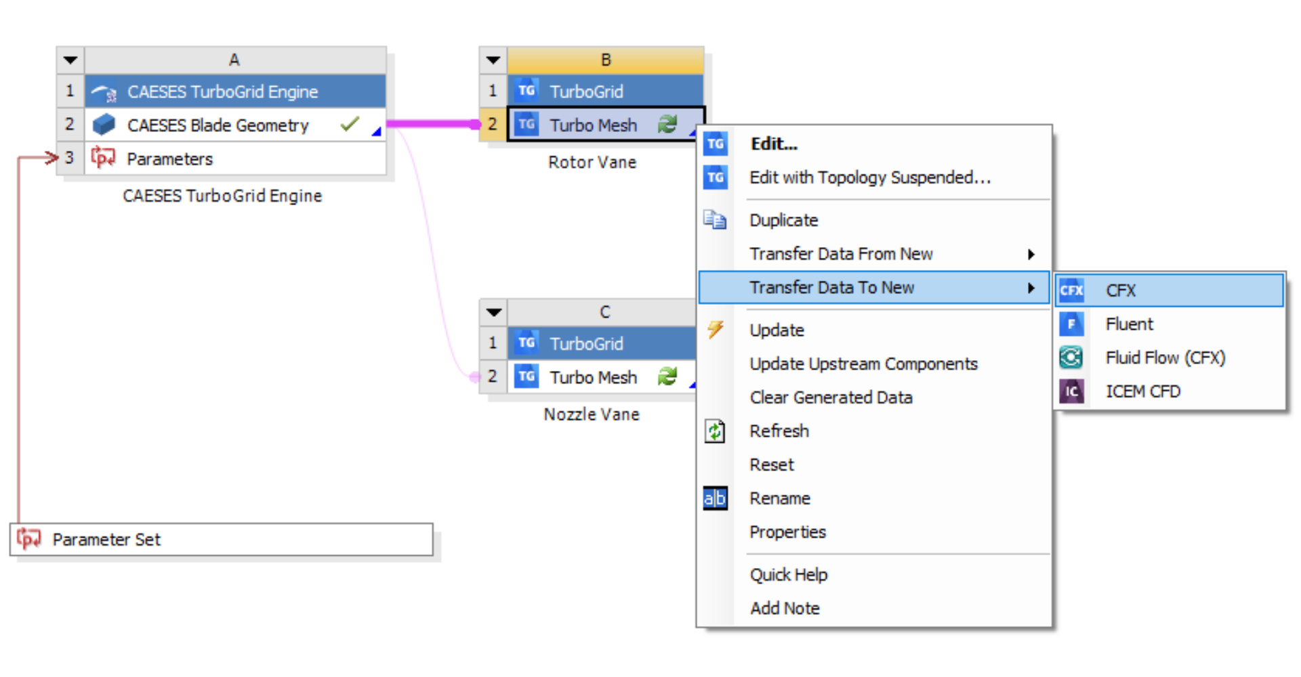
Task: Select the Nozzle Vane Turbo Mesh cell
Action: pos(603,376)
